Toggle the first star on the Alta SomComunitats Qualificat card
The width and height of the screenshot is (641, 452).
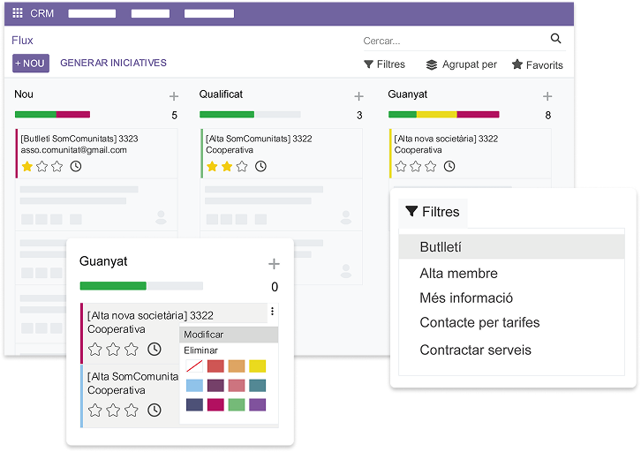(x=212, y=166)
